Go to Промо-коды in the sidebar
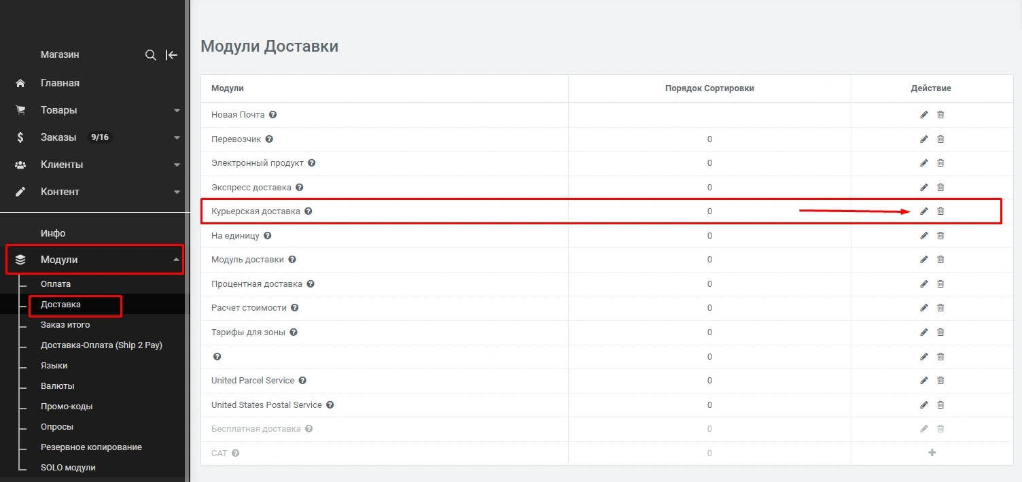This screenshot has height=482, width=1022. click(x=67, y=407)
